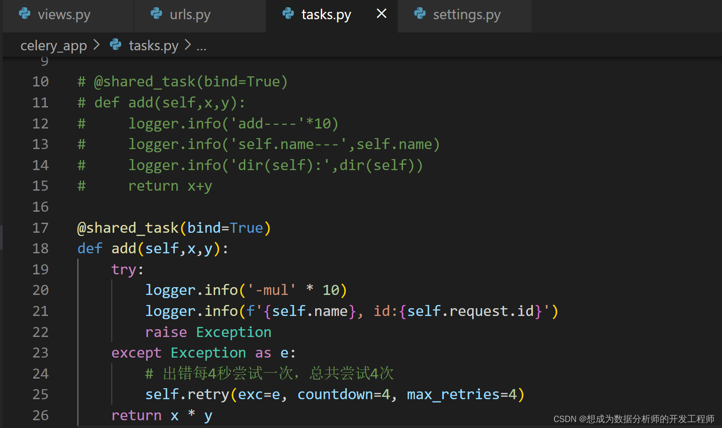Click line number 18 in gutter
The height and width of the screenshot is (428, 722).
40,248
